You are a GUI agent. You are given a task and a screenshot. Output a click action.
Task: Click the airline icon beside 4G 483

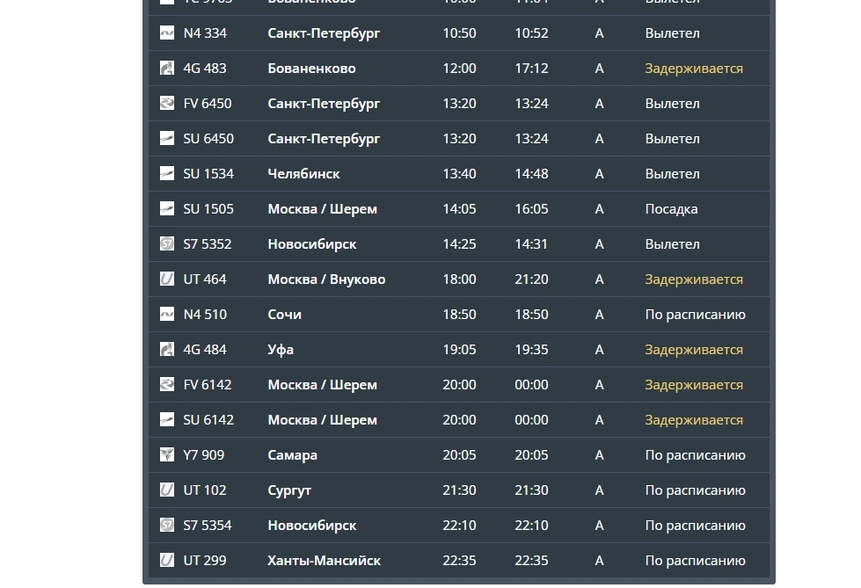coord(167,68)
